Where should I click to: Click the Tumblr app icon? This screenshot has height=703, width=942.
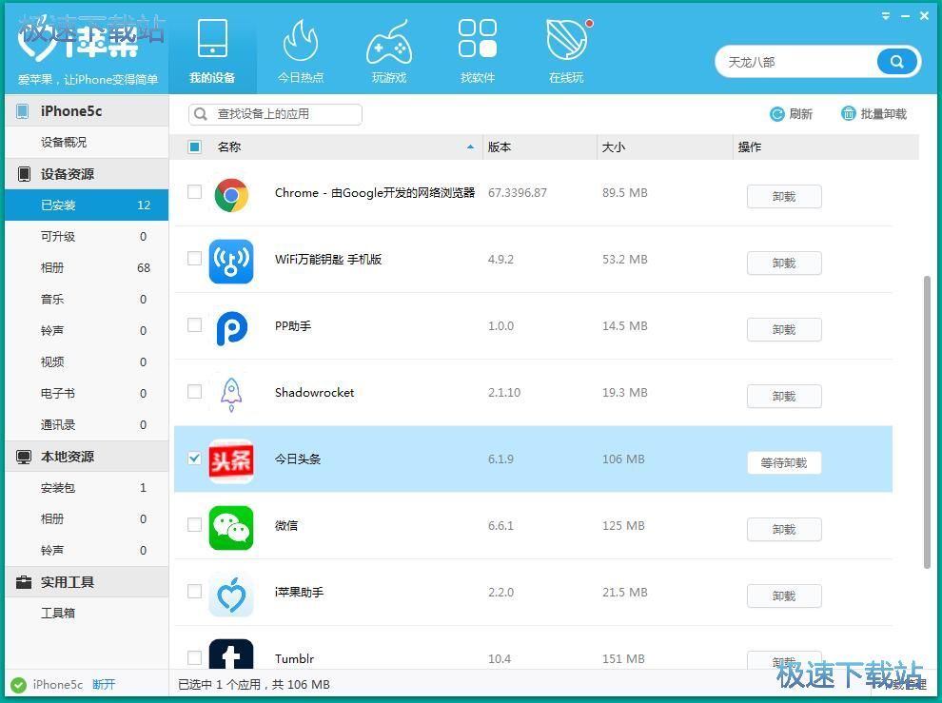tap(231, 654)
